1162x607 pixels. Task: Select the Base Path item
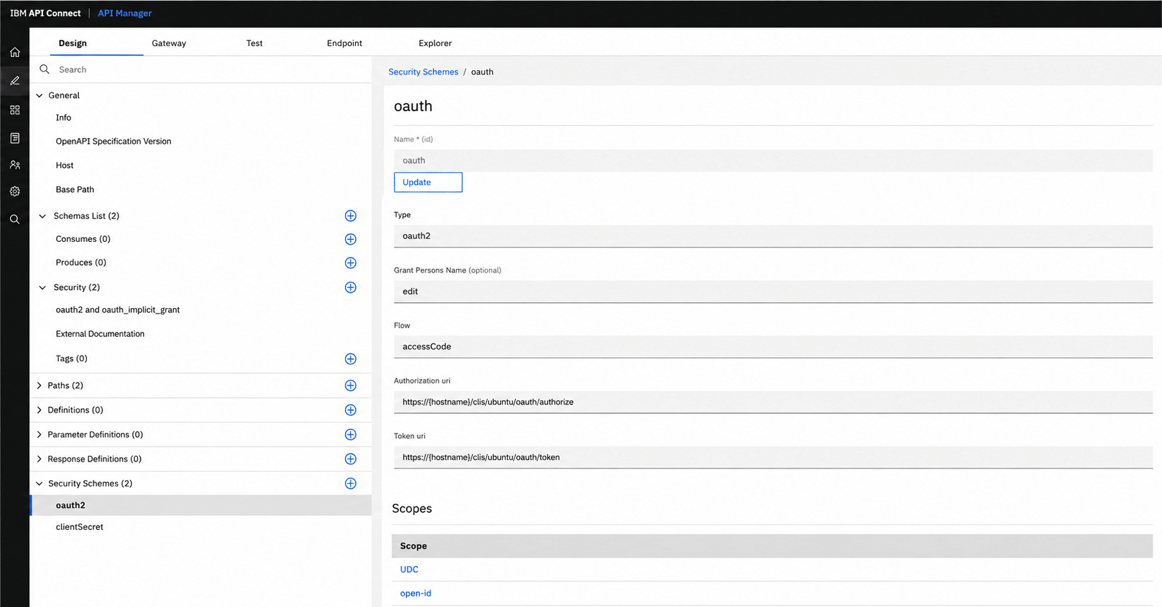75,190
